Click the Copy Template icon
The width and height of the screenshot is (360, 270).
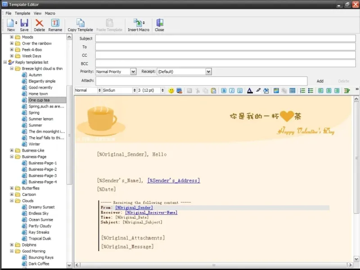coord(80,23)
